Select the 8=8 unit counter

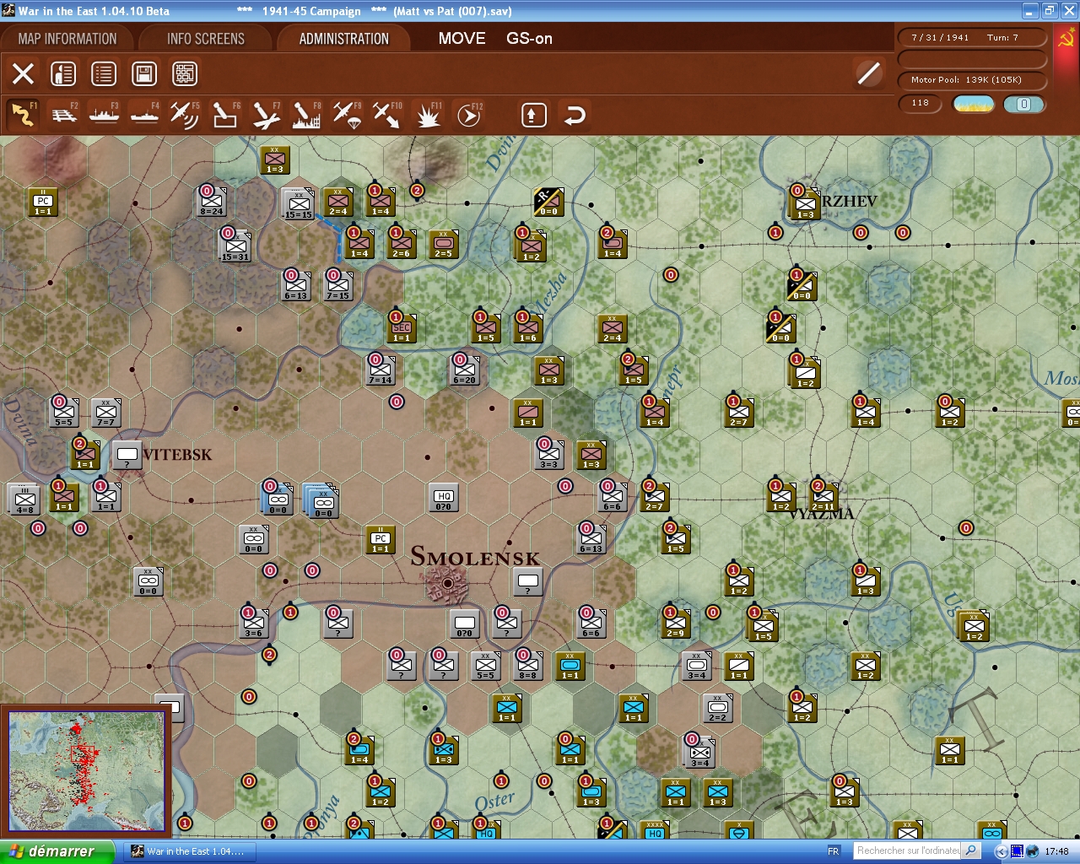click(528, 666)
